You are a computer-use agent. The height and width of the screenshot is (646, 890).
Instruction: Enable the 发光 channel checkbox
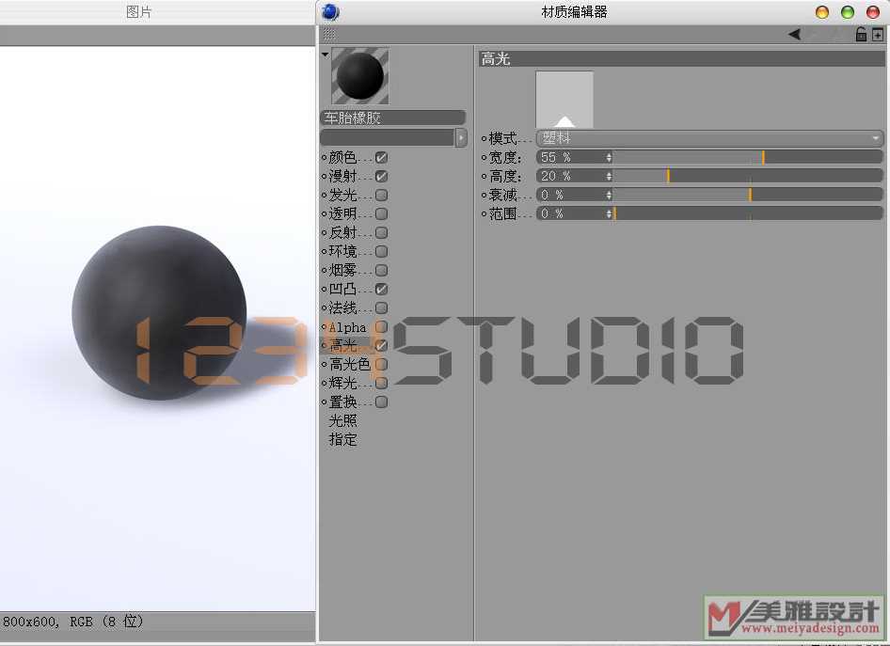[x=381, y=195]
